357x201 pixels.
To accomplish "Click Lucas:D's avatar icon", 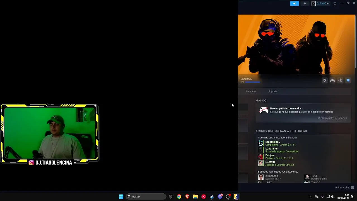I will pyautogui.click(x=261, y=163).
